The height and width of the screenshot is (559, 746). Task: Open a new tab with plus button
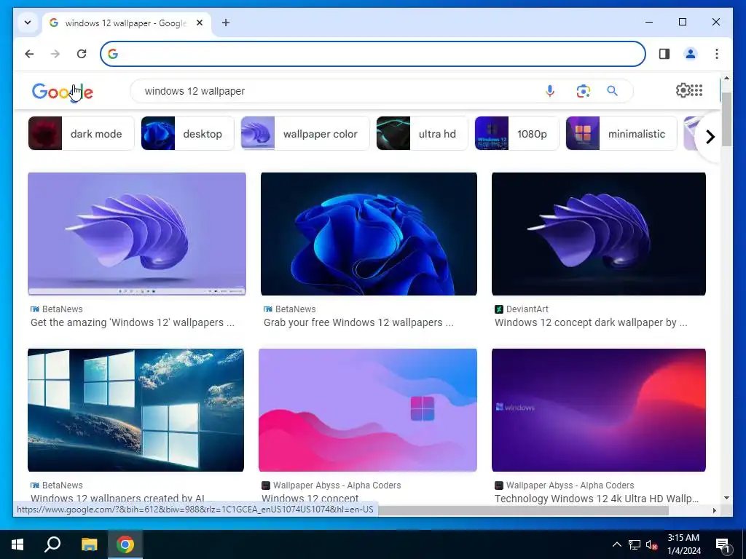(x=226, y=23)
